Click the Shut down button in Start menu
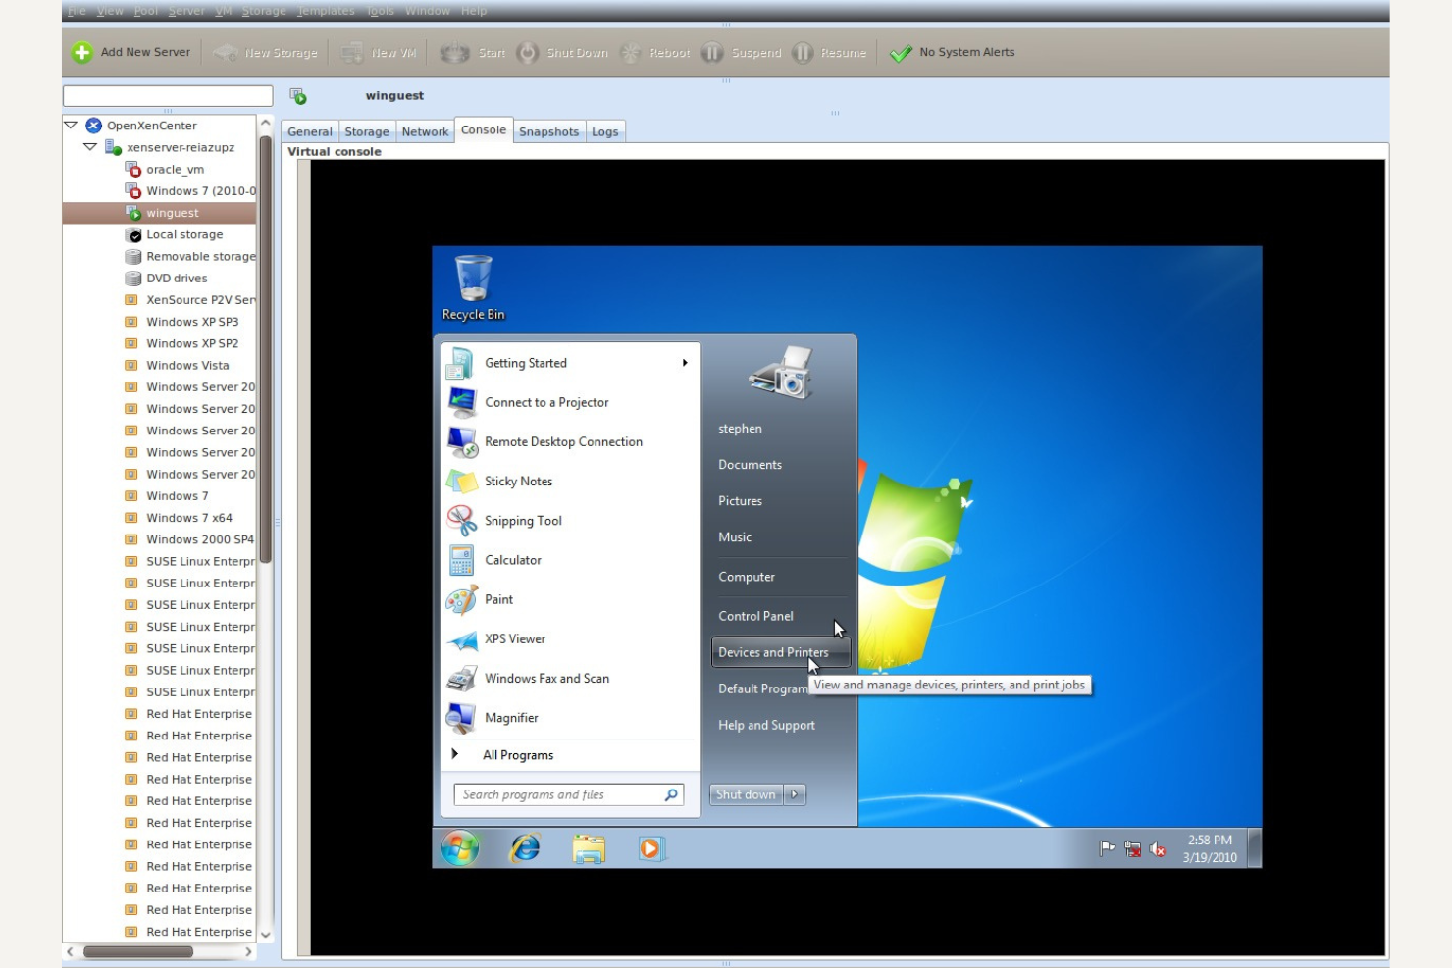1452x968 pixels. pyautogui.click(x=745, y=794)
